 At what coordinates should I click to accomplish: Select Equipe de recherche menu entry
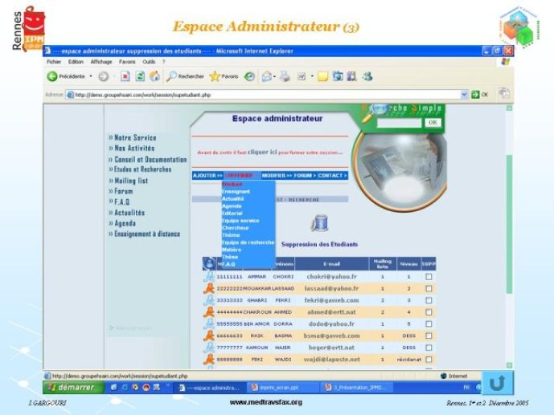pos(248,242)
